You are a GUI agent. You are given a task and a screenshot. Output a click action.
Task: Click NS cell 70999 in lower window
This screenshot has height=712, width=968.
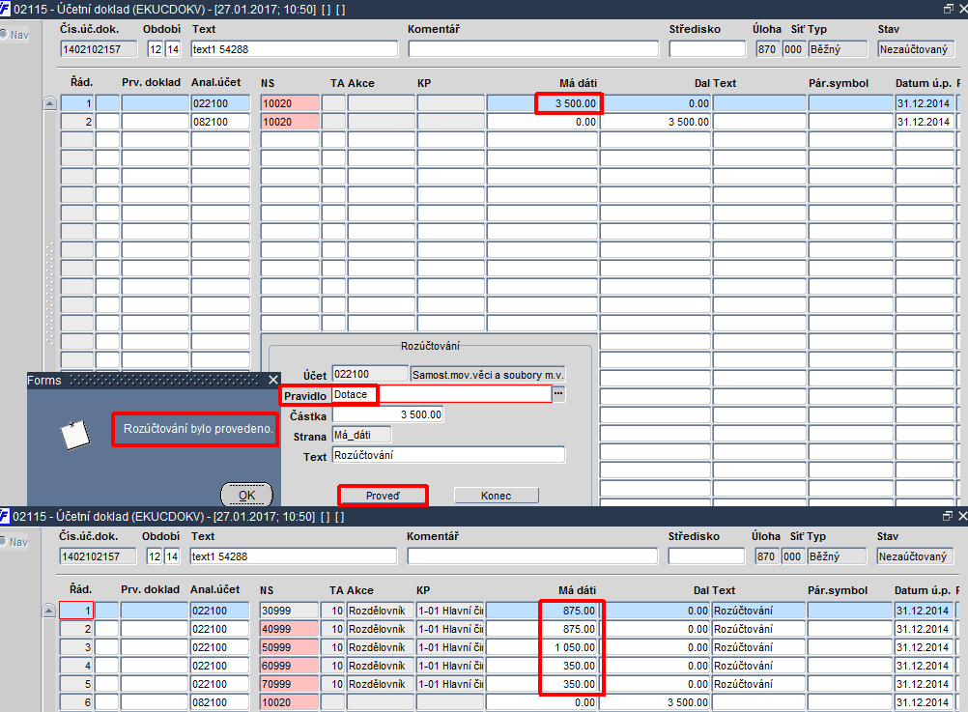[289, 684]
